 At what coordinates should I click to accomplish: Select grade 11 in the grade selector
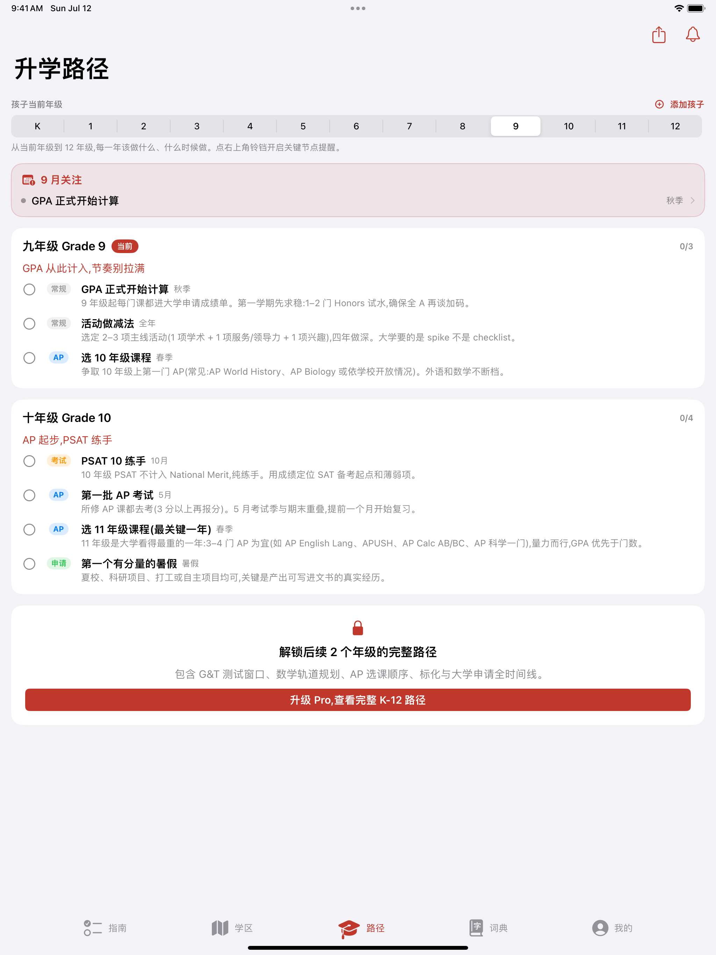622,126
